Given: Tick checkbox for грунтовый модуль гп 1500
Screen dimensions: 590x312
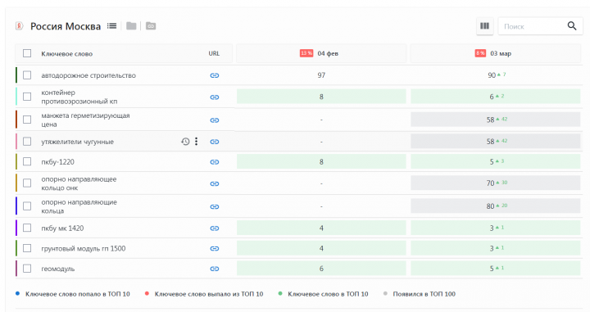Looking at the screenshot, I should click(27, 248).
